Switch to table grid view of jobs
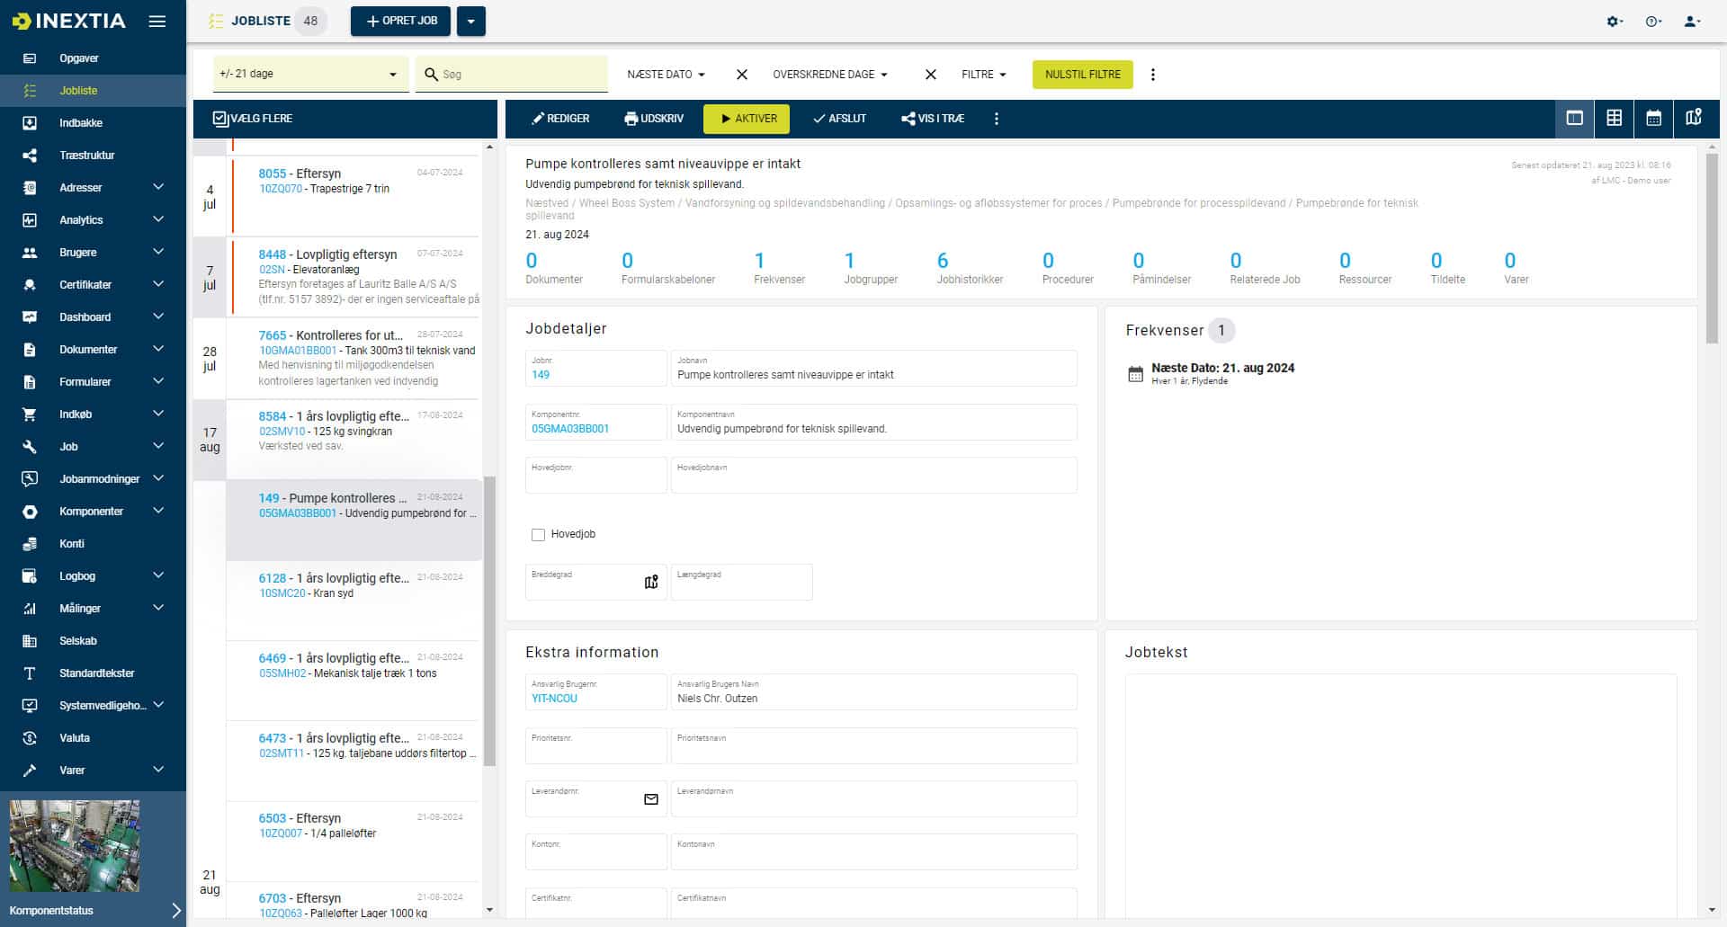 [1614, 118]
